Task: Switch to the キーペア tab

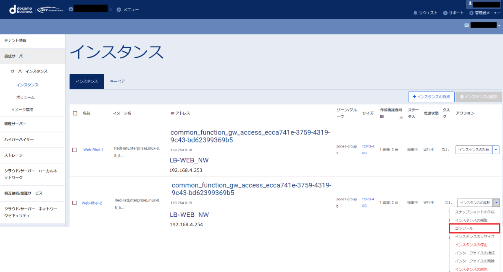Action: pyautogui.click(x=117, y=81)
